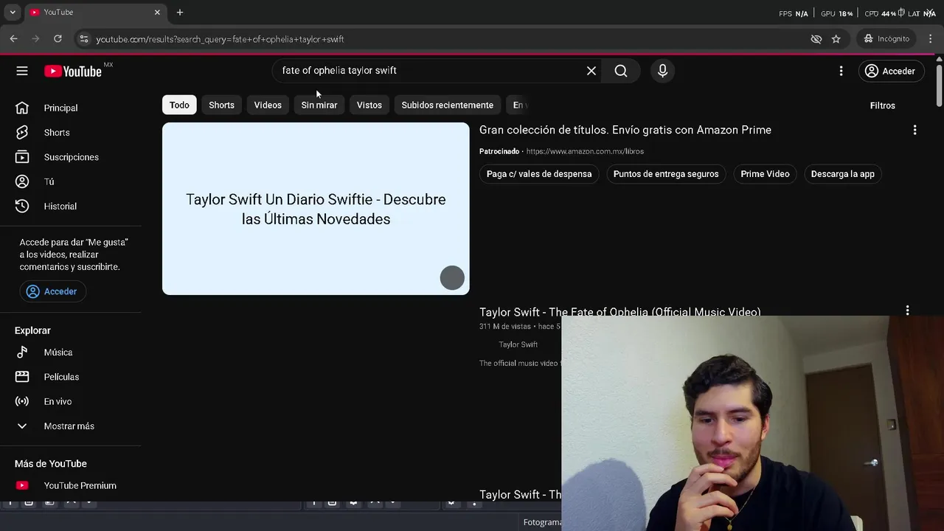Open Suscripciones in the sidebar
944x531 pixels.
[x=70, y=157]
